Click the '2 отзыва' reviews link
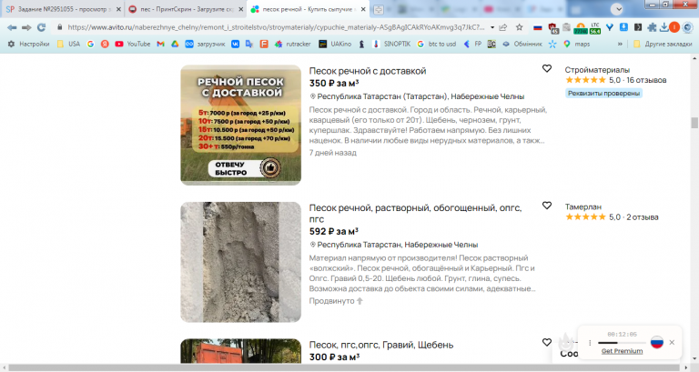699x372 pixels. coord(642,217)
